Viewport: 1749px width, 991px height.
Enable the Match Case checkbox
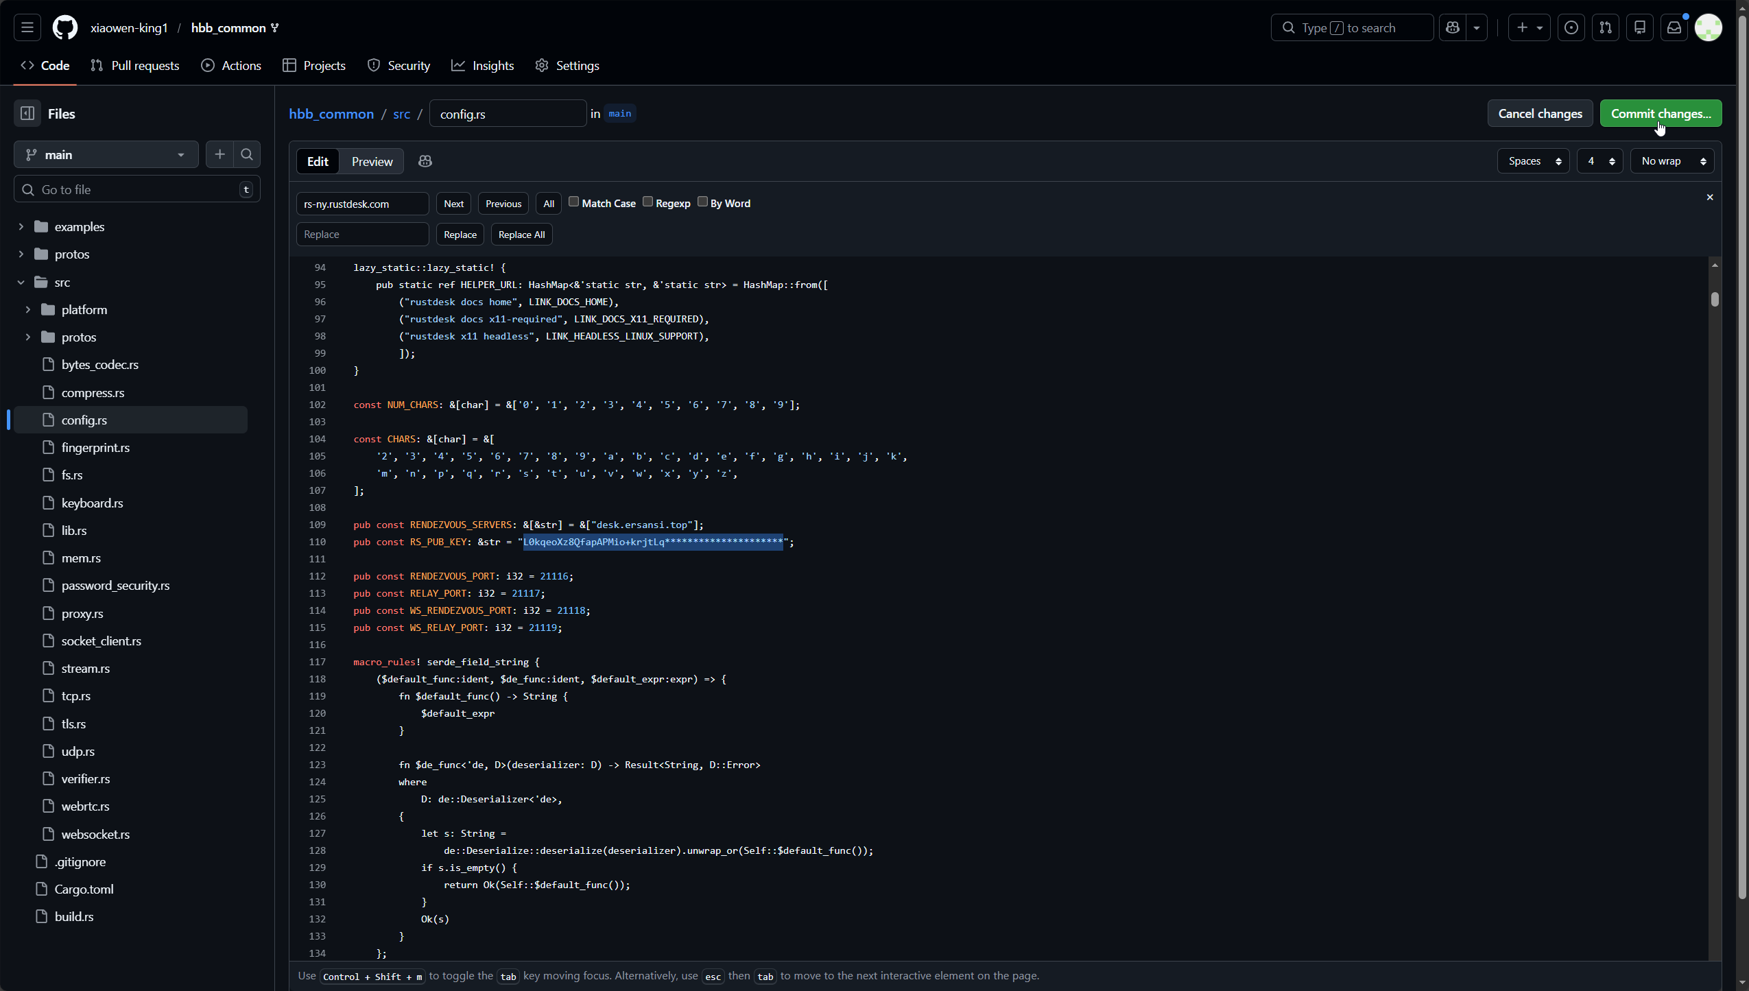point(574,202)
